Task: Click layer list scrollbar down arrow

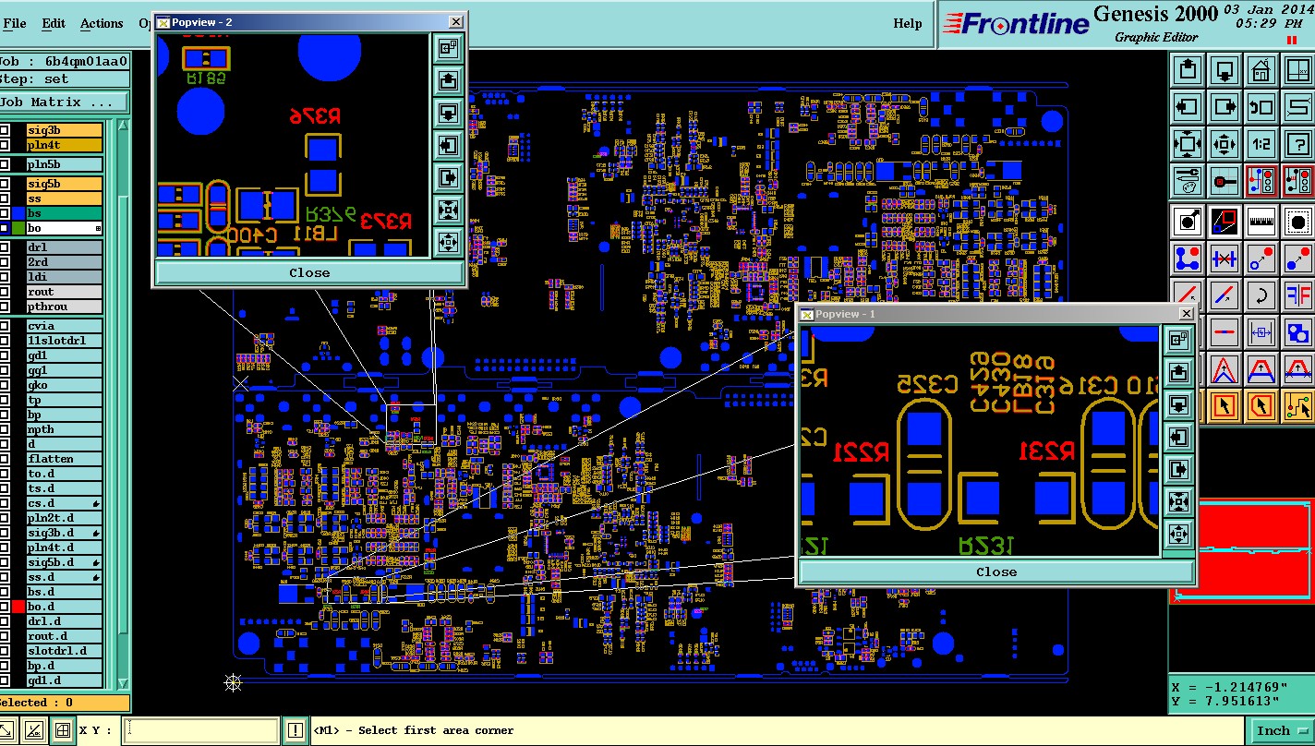Action: [x=123, y=684]
